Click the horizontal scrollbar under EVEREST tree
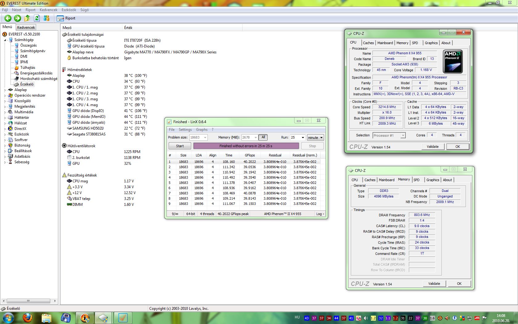 [28, 301]
